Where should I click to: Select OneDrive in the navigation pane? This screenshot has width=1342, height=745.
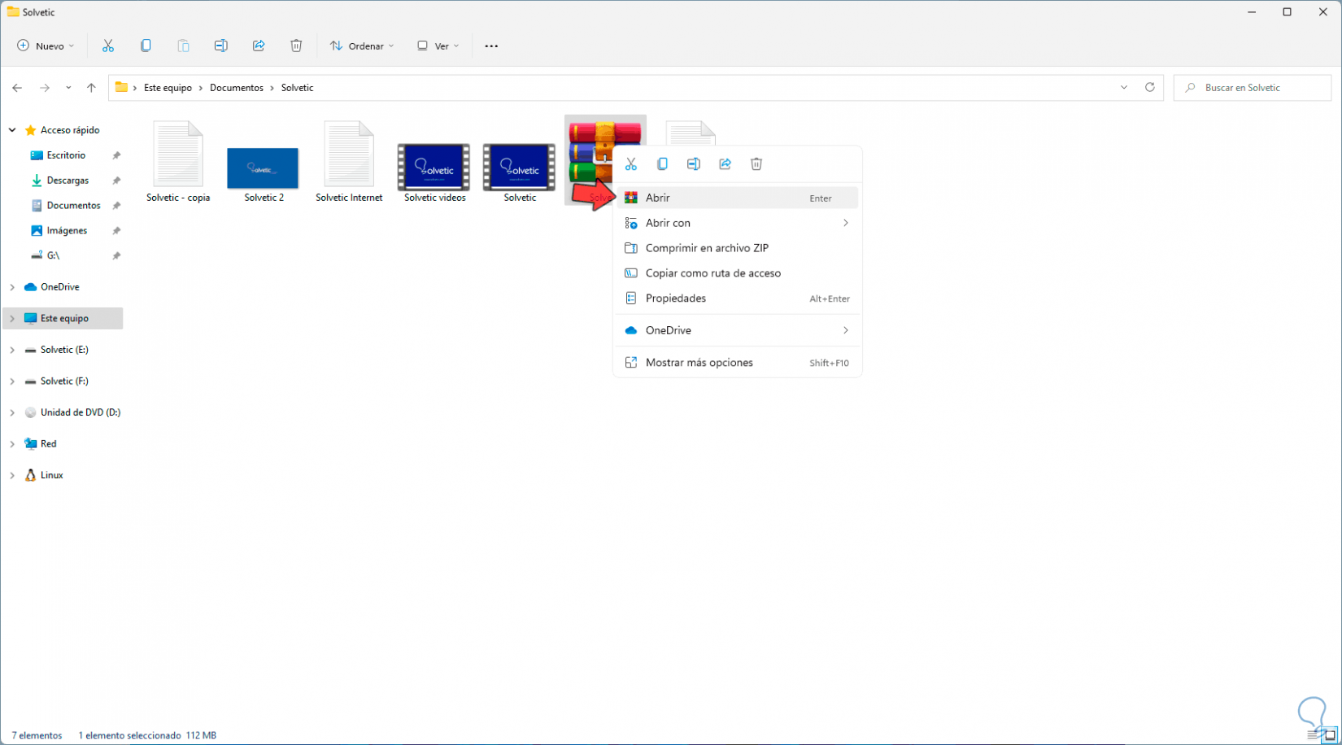pyautogui.click(x=59, y=287)
